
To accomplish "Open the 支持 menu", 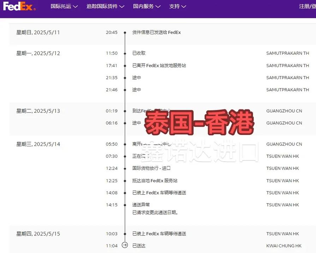I will [x=178, y=6].
